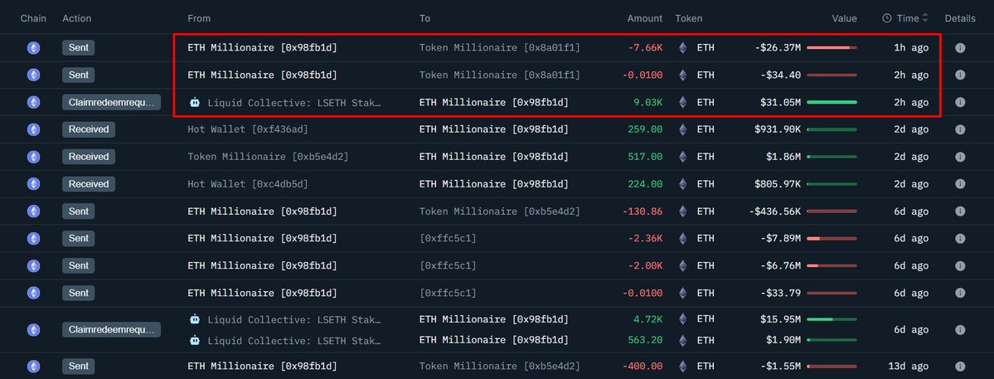The image size is (994, 379).
Task: Click the clock icon in the Time header
Action: (887, 18)
